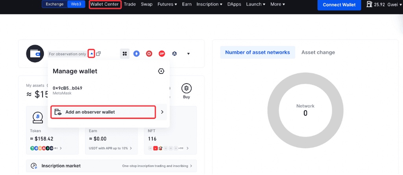
Task: Switch to Asset change tab
Action: 318,52
